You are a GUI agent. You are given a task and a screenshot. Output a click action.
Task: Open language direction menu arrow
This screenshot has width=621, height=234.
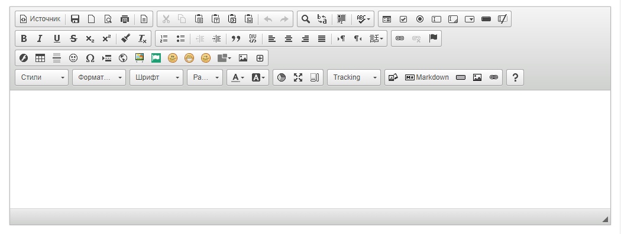pos(376,38)
